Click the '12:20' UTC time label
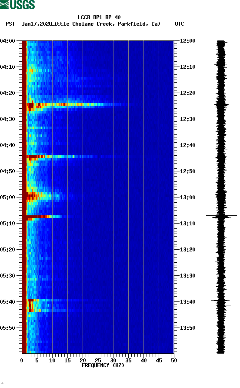This screenshot has height=388, width=240. tap(187, 93)
